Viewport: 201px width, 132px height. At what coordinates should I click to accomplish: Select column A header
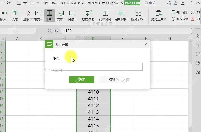tap(17, 39)
